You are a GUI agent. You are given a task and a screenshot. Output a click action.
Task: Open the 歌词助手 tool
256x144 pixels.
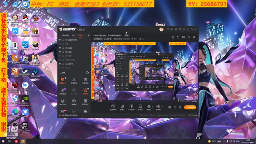(x=85, y=102)
